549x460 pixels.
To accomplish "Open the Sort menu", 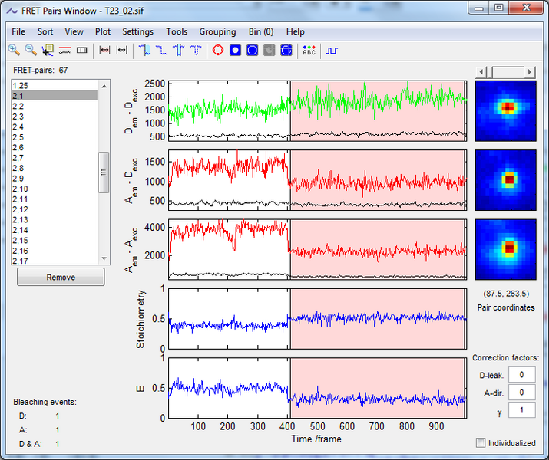I will (x=45, y=31).
